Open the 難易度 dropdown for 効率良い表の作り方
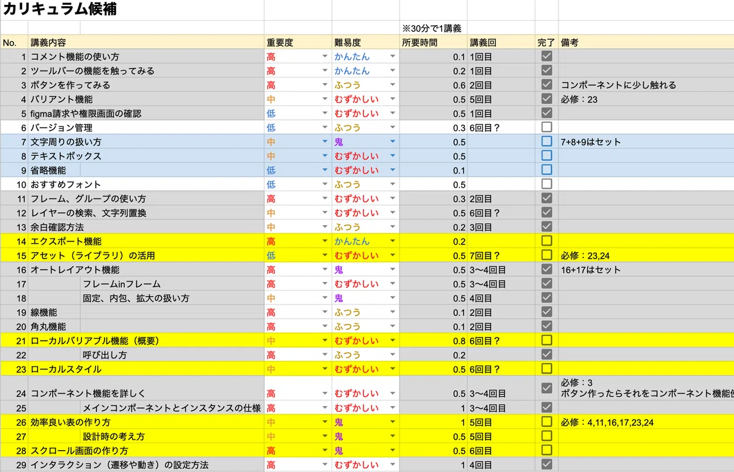The image size is (734, 472). click(393, 422)
